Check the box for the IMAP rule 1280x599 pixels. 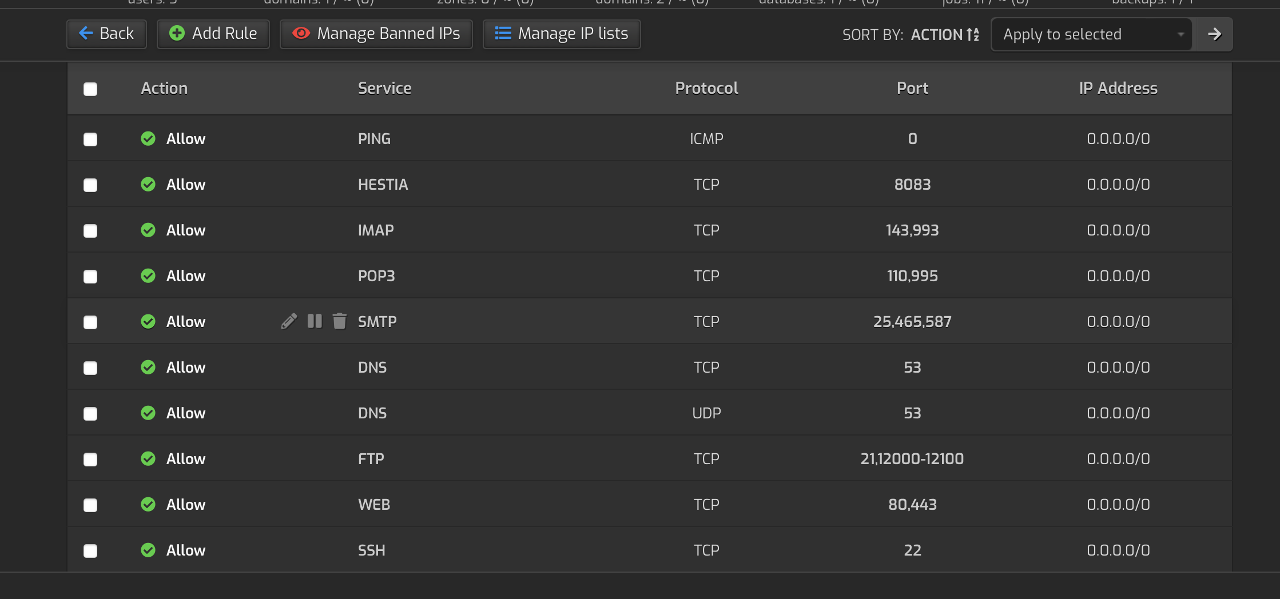90,231
